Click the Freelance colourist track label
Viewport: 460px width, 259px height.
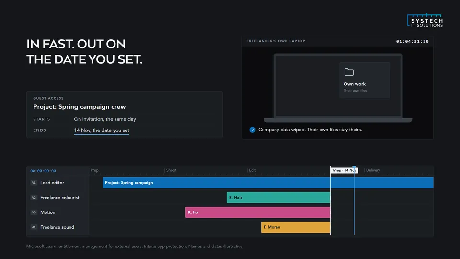point(60,198)
